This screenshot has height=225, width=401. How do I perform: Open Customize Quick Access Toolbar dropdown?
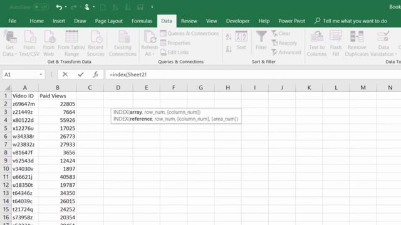[x=152, y=7]
